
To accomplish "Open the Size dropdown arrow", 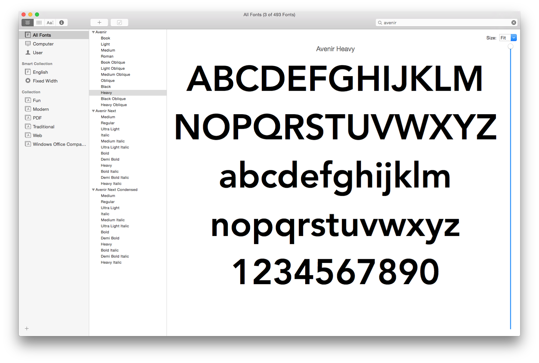I will pos(514,38).
